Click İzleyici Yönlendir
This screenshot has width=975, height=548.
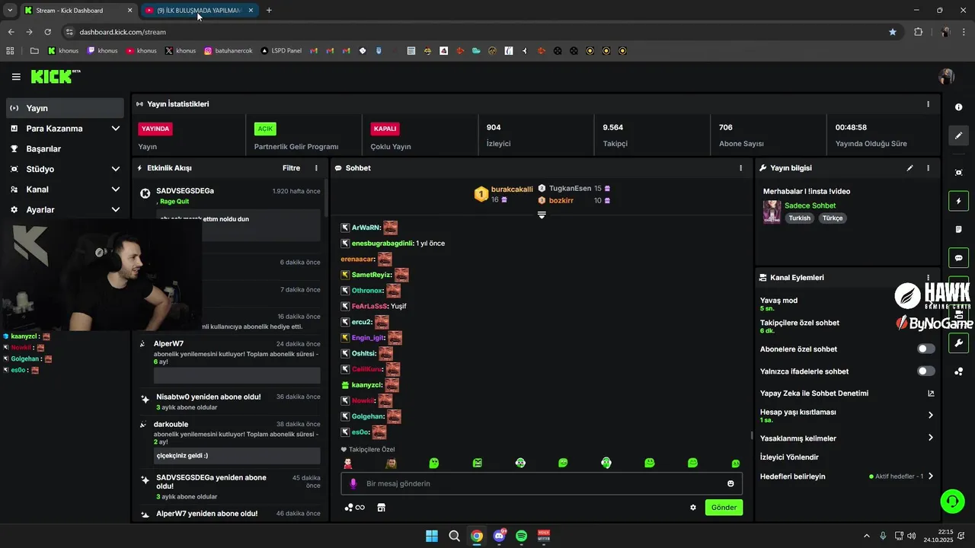[789, 457]
